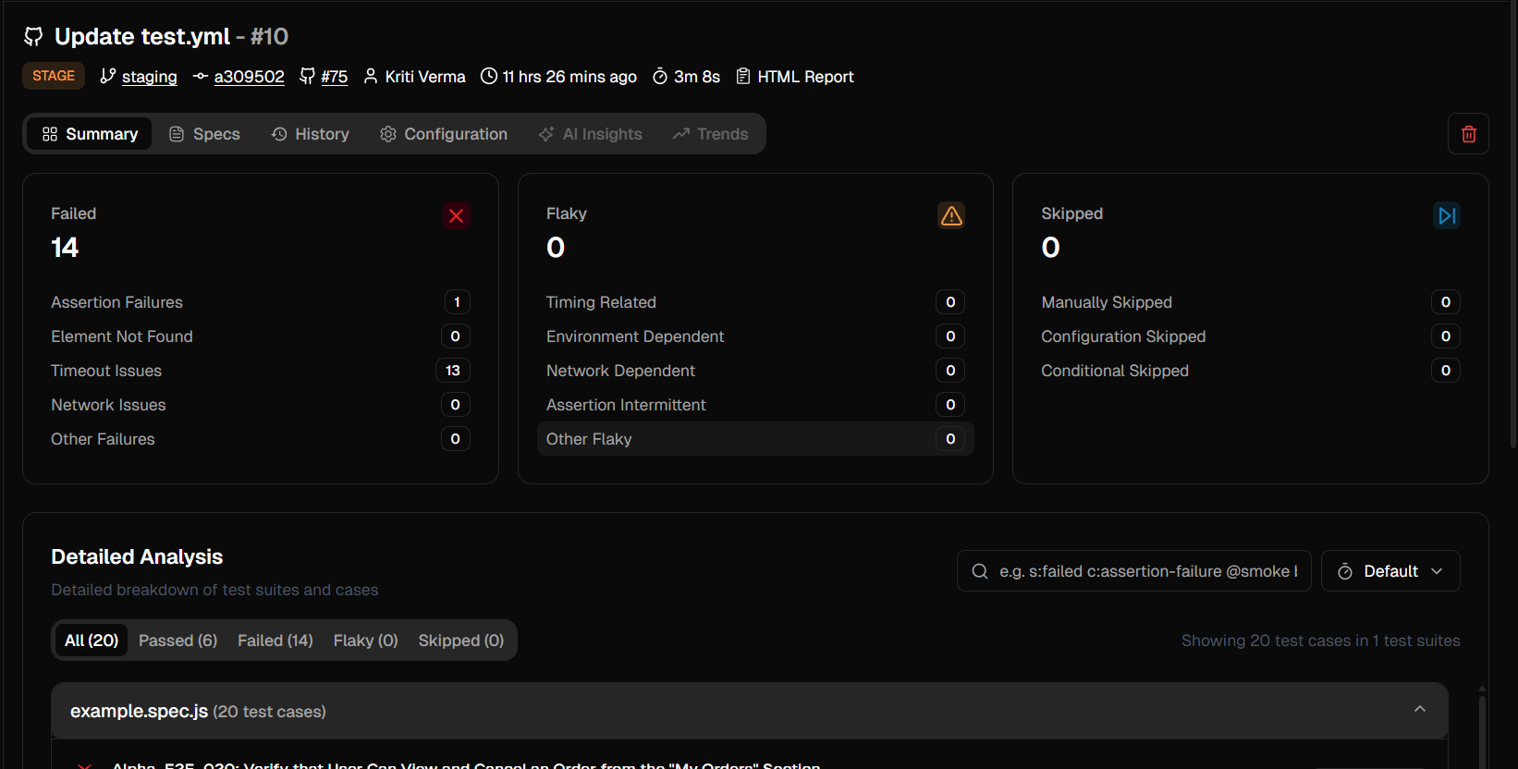Go to the Configuration tab
The image size is (1518, 769).
coord(444,134)
